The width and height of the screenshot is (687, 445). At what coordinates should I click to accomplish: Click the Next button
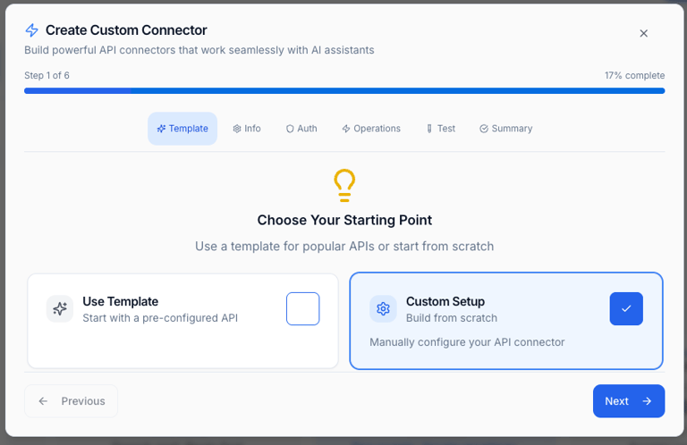coord(629,401)
